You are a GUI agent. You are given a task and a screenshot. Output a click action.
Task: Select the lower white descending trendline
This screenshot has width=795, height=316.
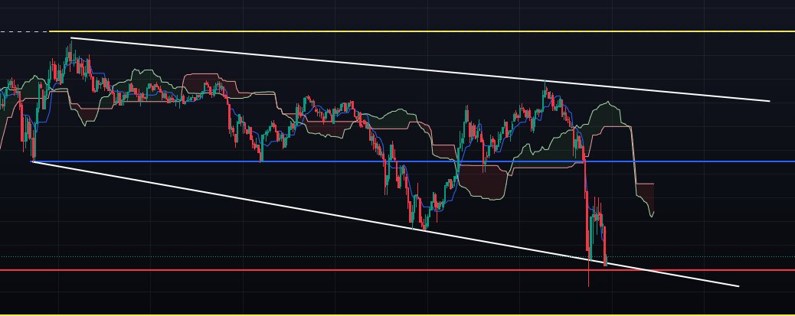385,224
